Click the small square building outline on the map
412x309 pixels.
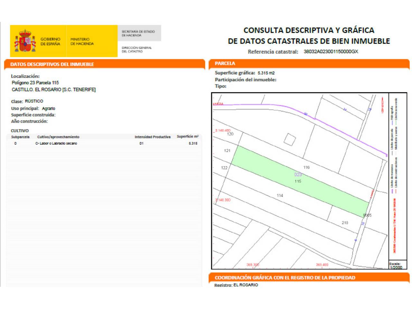pyautogui.click(x=290, y=140)
